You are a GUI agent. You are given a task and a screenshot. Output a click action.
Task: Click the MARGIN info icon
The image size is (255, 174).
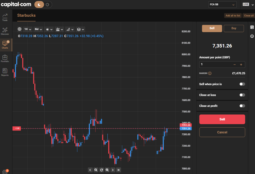click(x=210, y=73)
